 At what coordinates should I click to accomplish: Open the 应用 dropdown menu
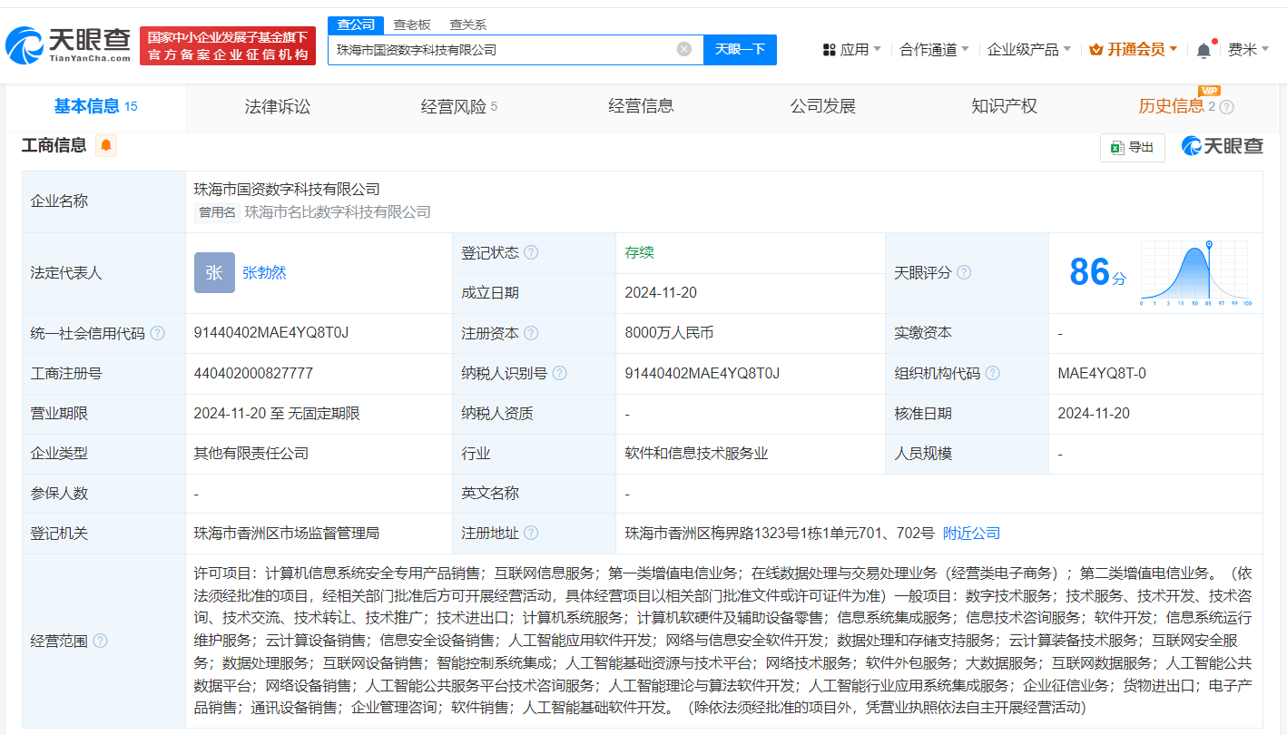851,50
